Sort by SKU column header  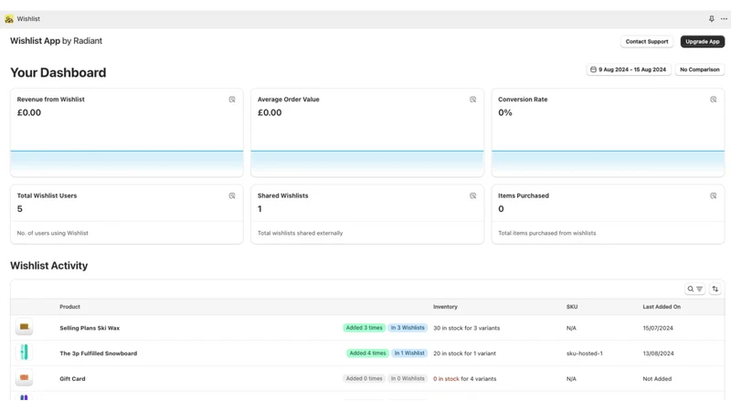572,307
